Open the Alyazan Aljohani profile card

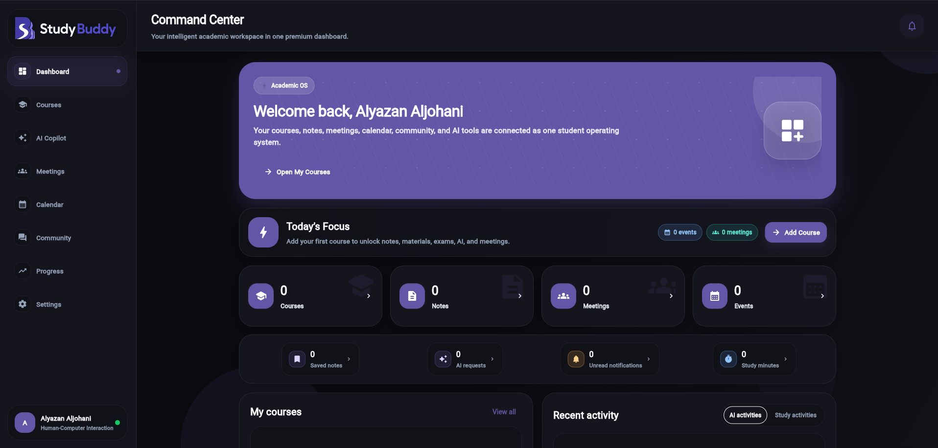(x=67, y=423)
